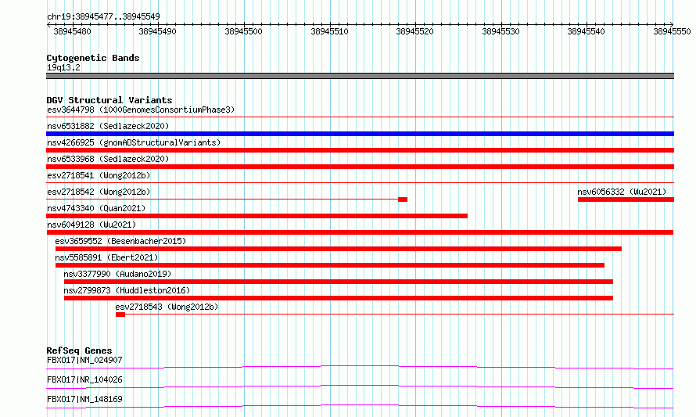Click variant label nsv6056332 (Wu2021)
Image resolution: width=696 pixels, height=417 pixels.
point(622,192)
